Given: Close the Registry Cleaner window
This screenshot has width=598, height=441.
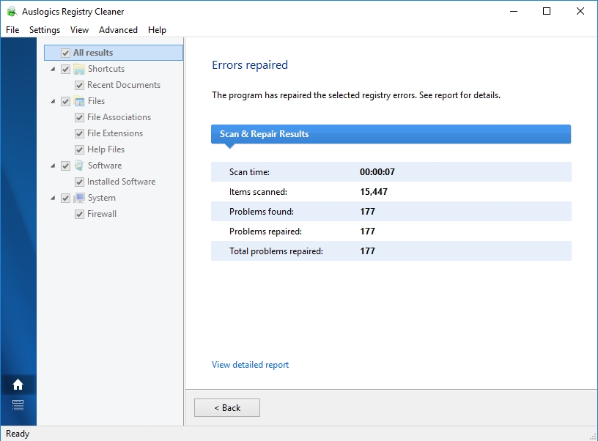Looking at the screenshot, I should pyautogui.click(x=580, y=12).
